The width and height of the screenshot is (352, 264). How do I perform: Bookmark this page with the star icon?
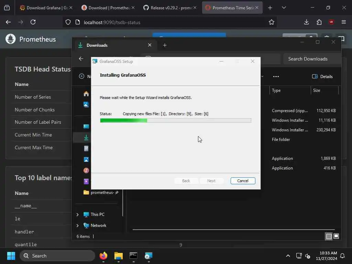272,22
